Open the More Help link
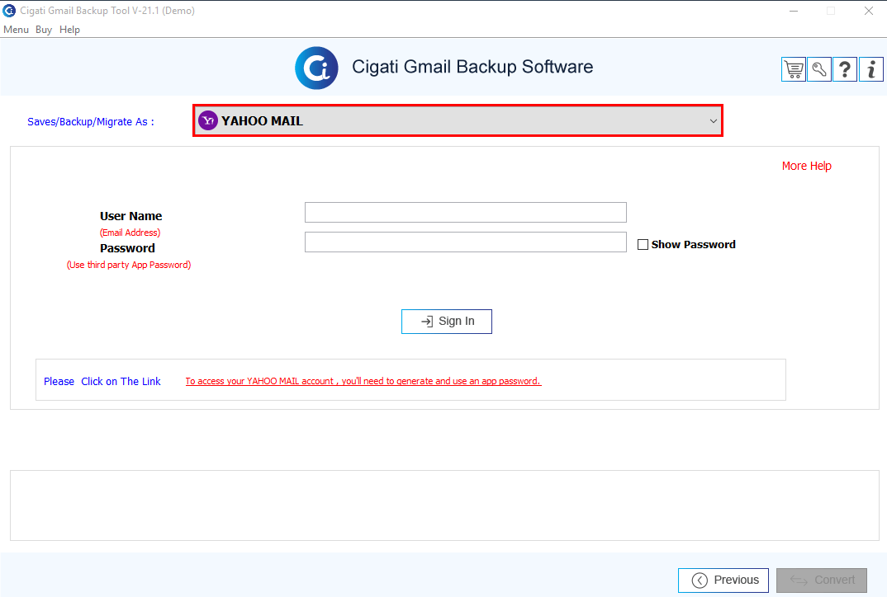Screen dimensions: 887x597 [x=807, y=166]
